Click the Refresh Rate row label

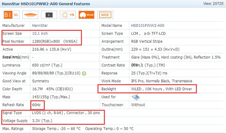[13, 105]
